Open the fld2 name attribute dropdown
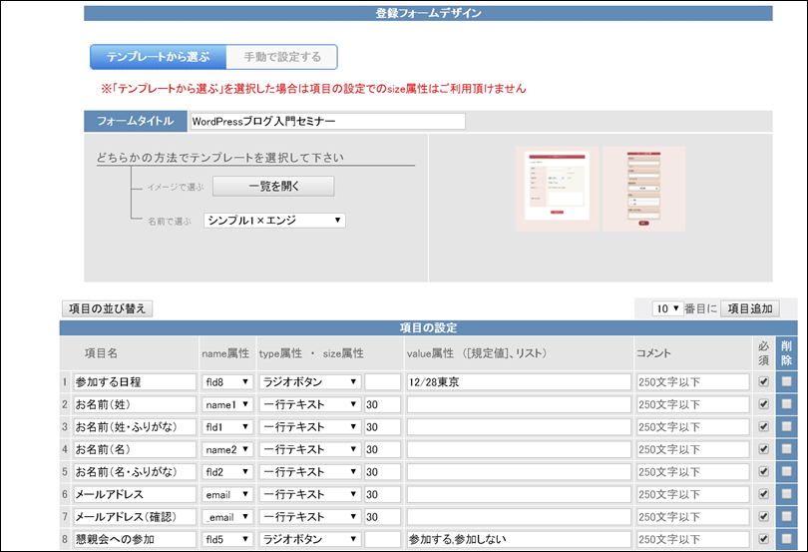The height and width of the screenshot is (552, 808). (227, 471)
